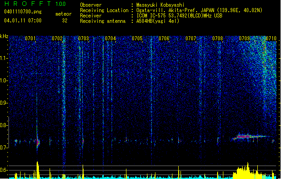Click the long purple echo near 0709
Image resolution: width=281 pixels, height=179 pixels.
[249, 137]
